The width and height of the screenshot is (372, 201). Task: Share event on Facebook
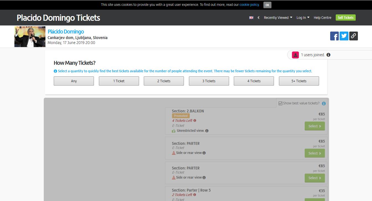[x=334, y=36]
